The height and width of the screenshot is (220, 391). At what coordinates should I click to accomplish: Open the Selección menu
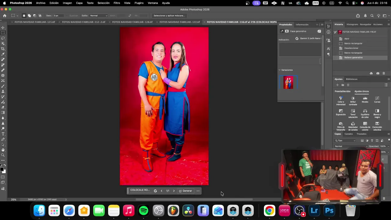(x=104, y=3)
